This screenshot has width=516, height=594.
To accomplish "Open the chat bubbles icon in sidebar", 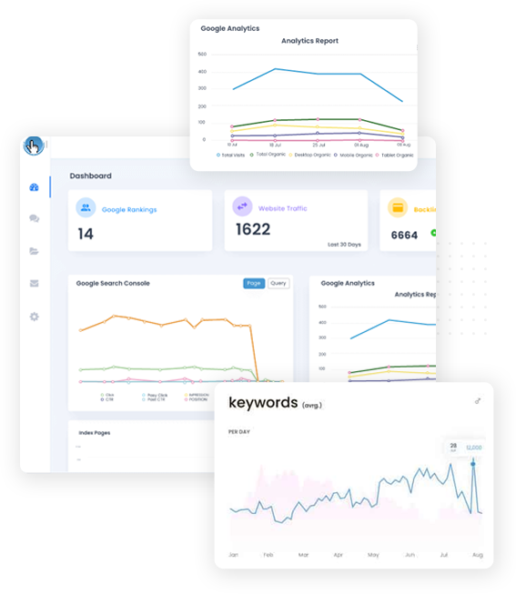I will 34,218.
